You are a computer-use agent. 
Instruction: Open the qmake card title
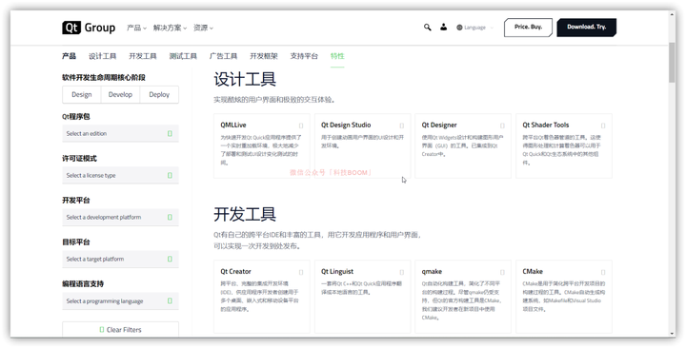point(432,272)
